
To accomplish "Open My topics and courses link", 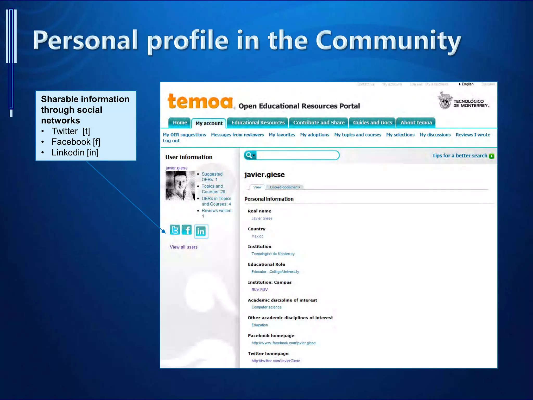I will pos(358,135).
